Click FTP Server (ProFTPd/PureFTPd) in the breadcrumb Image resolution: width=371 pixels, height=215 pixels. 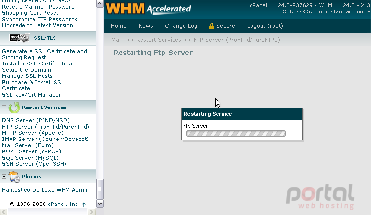click(x=237, y=40)
